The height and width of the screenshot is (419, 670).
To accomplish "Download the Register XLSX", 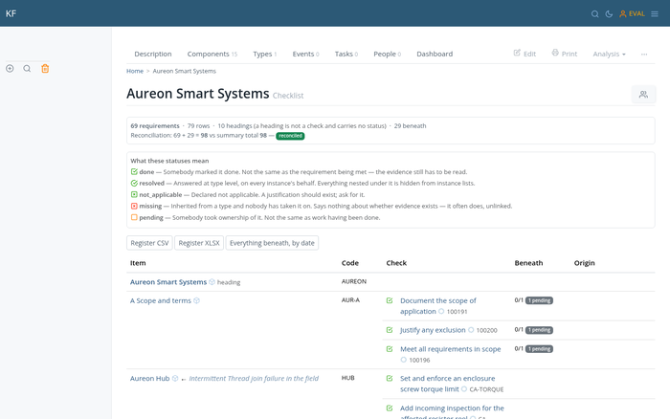I will pyautogui.click(x=199, y=243).
